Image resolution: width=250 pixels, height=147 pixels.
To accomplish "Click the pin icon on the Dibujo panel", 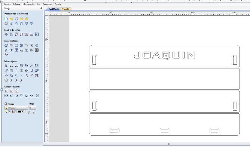I will (41, 8).
